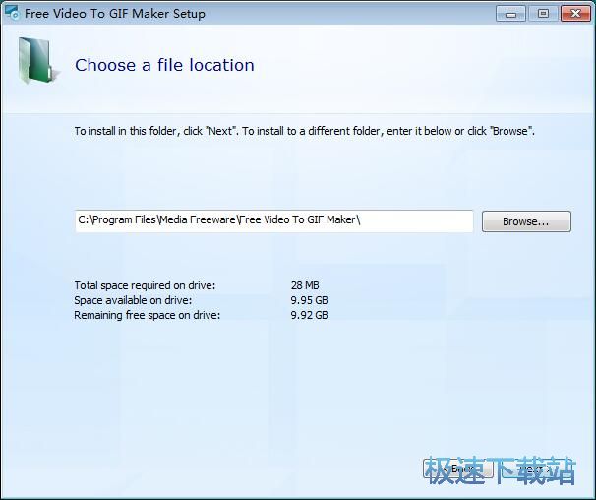Maximize the setup window
This screenshot has height=500, width=596.
click(544, 14)
